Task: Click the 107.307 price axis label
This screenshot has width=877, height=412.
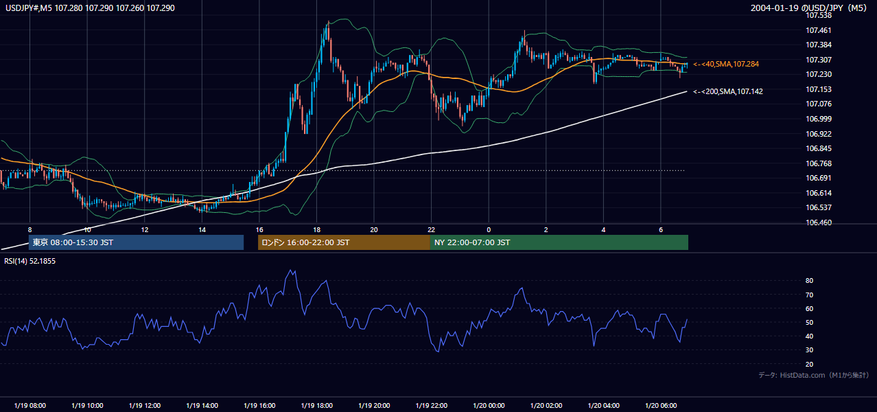Action: (x=819, y=60)
